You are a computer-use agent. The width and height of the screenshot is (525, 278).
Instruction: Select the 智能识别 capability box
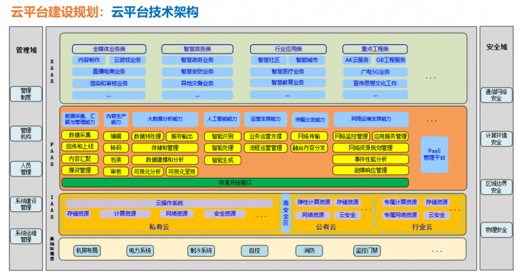222,136
